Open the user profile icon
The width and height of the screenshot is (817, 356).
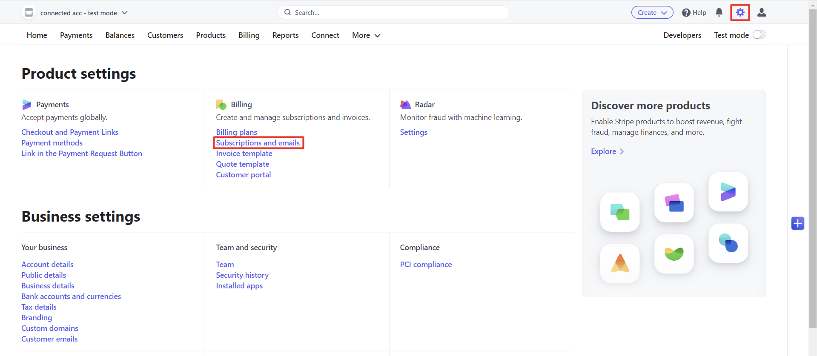coord(762,12)
